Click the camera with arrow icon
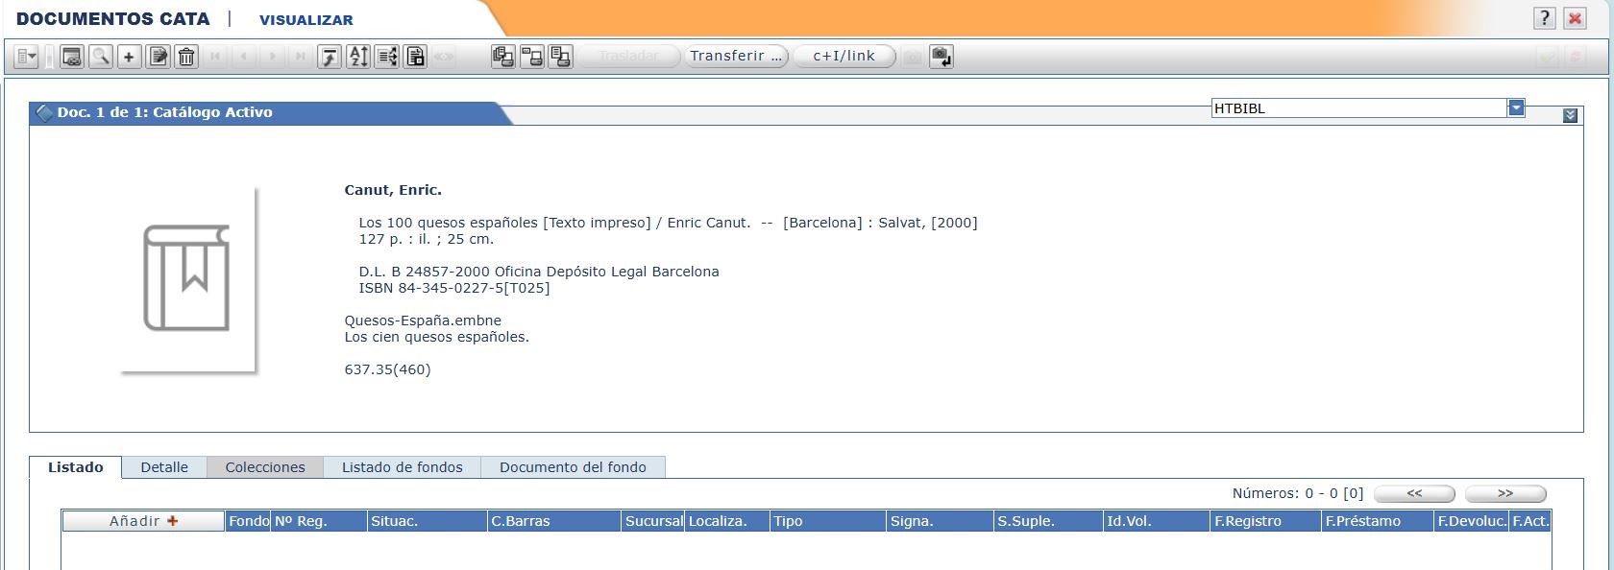The width and height of the screenshot is (1614, 570). coord(941,57)
